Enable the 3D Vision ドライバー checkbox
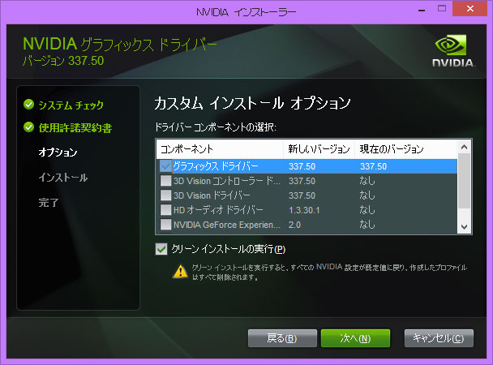Viewport: 493px width, 365px height. [165, 195]
